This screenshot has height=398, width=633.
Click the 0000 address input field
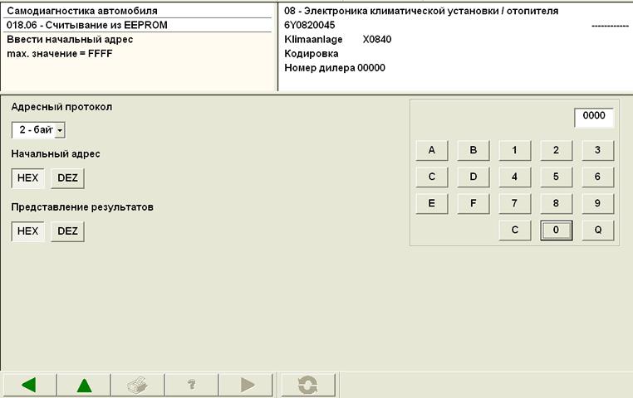594,118
